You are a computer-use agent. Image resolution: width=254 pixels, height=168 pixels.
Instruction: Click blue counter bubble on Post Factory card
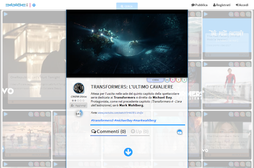point(231,14)
